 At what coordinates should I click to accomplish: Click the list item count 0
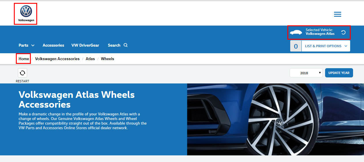296,46
